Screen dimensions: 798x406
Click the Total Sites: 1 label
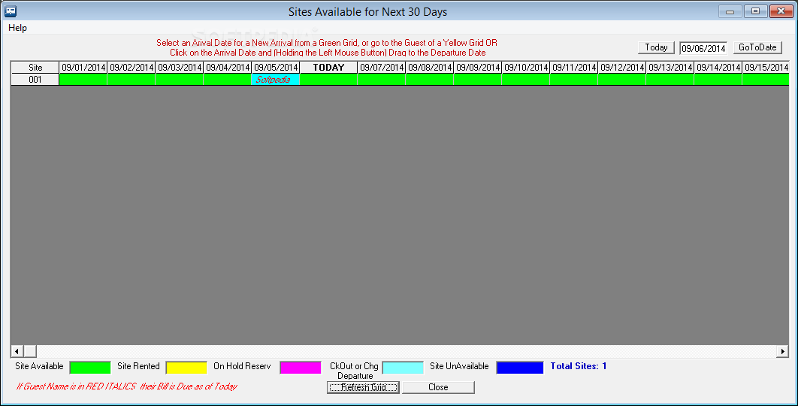tap(578, 366)
